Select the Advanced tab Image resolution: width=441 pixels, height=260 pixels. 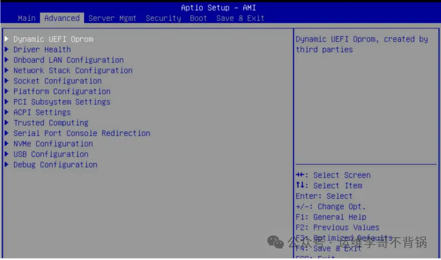point(62,18)
